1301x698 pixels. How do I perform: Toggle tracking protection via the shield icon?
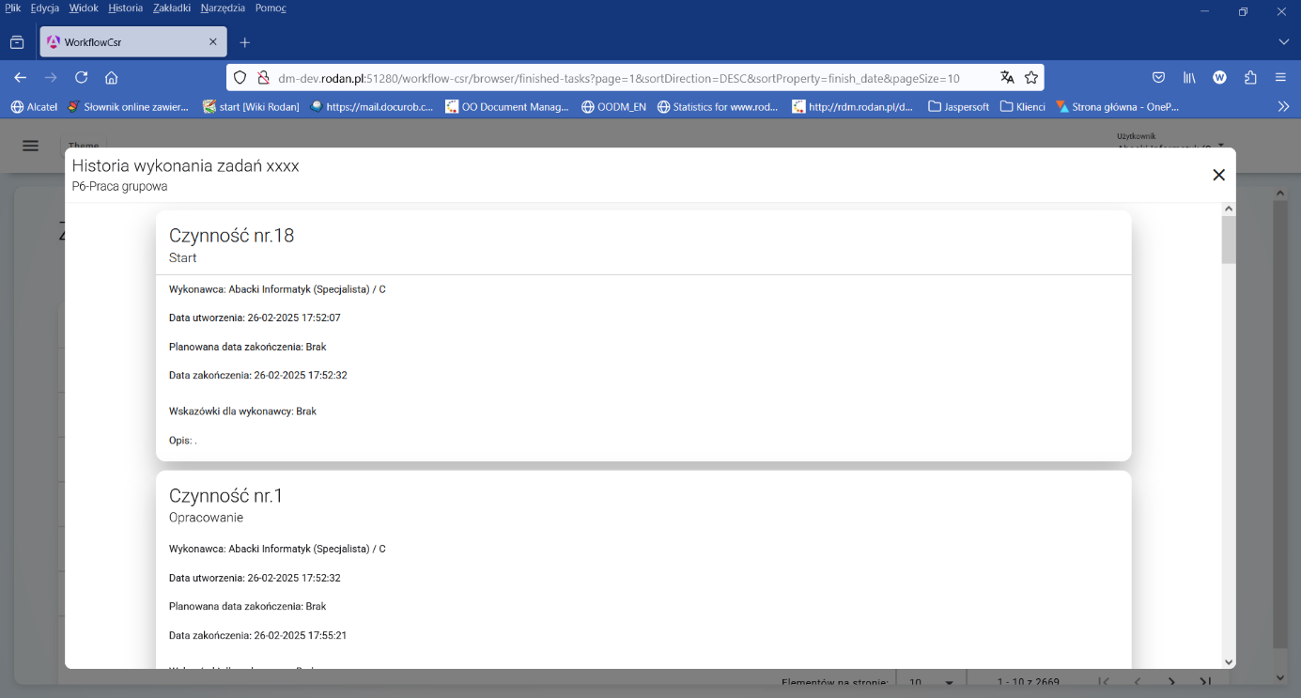pyautogui.click(x=239, y=78)
